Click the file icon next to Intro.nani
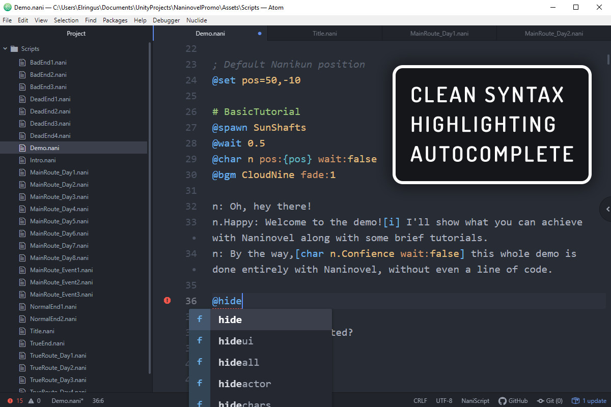The height and width of the screenshot is (407, 611). [x=22, y=160]
